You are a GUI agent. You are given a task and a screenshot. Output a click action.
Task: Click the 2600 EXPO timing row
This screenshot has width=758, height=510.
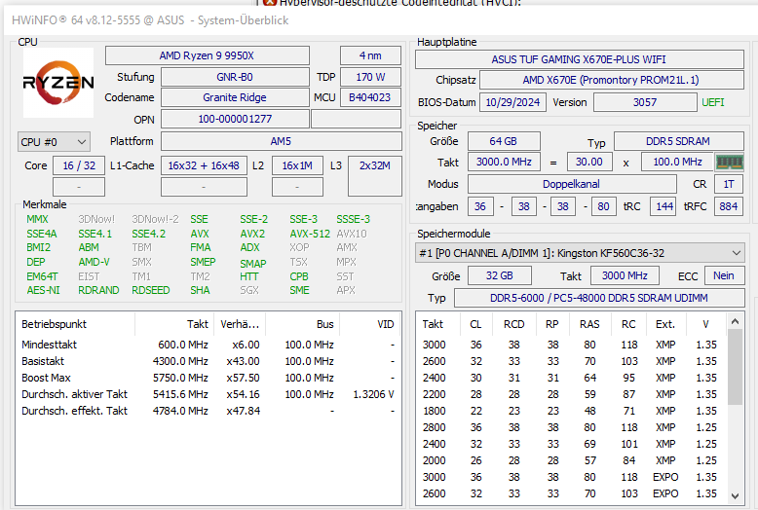(x=571, y=493)
